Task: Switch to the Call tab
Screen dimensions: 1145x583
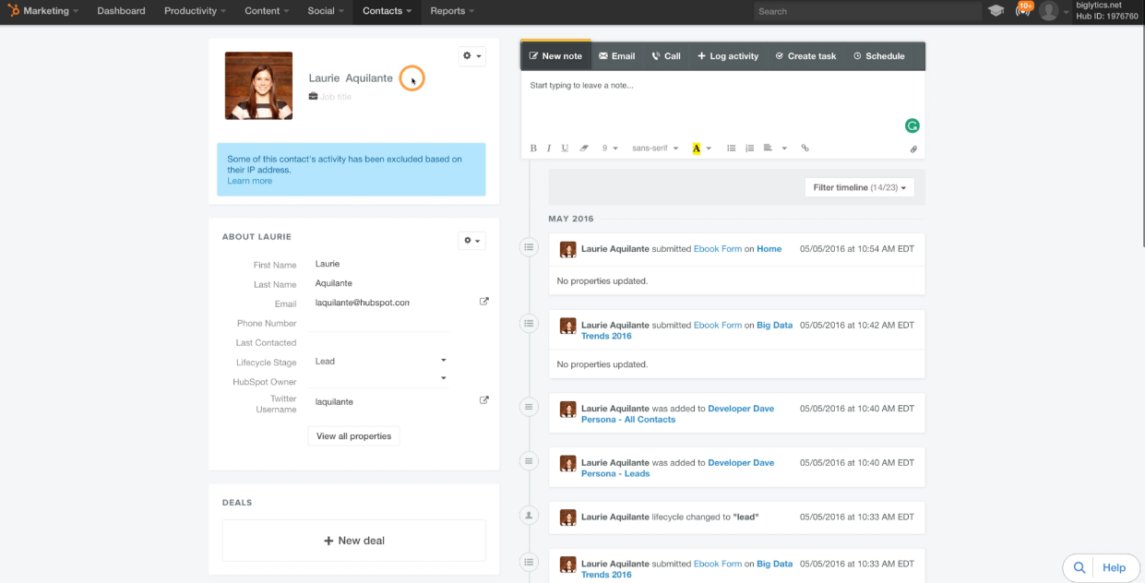Action: tap(666, 56)
